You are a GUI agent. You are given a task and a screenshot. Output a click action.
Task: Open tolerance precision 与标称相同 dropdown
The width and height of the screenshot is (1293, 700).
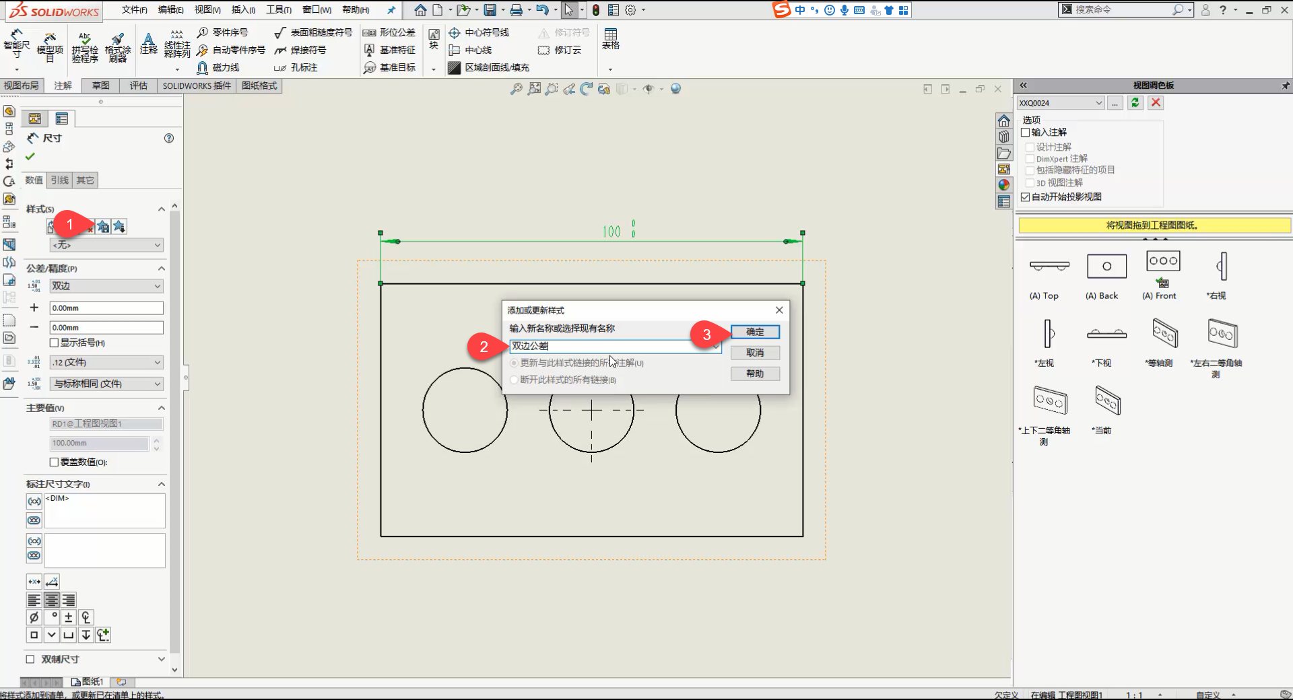(x=106, y=384)
